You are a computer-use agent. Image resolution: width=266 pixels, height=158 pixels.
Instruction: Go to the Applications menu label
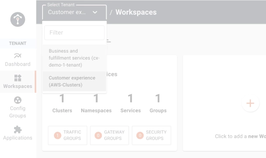pos(18,138)
